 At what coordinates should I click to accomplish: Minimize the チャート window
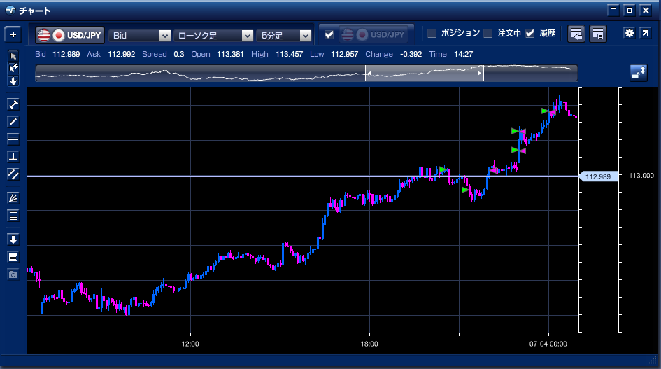coord(613,11)
